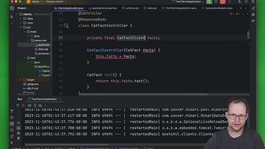Collapse the main folder

coord(24,32)
